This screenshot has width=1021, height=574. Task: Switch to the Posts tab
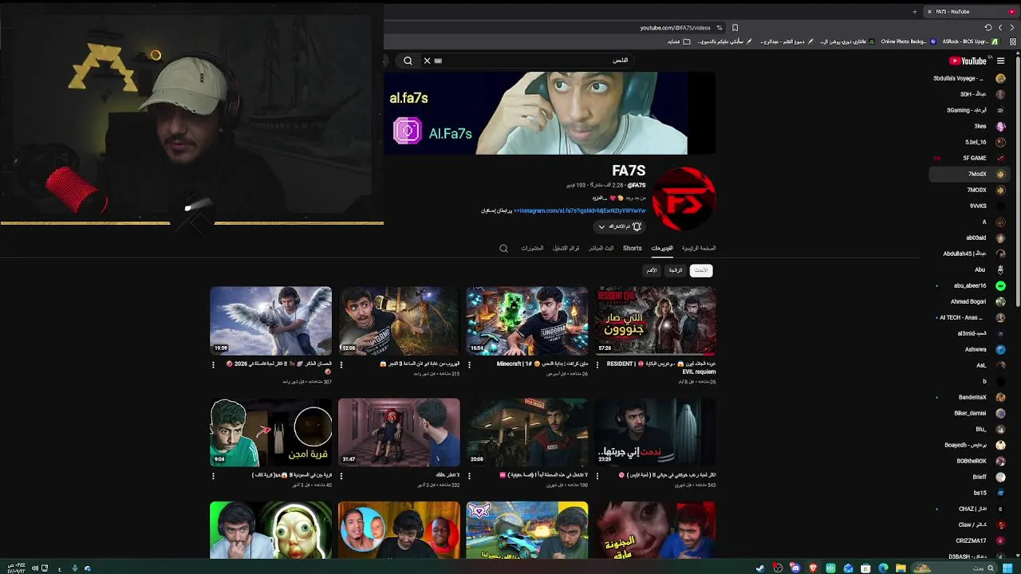[532, 249]
